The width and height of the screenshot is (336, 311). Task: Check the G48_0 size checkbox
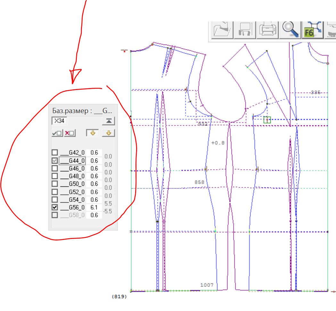55,176
